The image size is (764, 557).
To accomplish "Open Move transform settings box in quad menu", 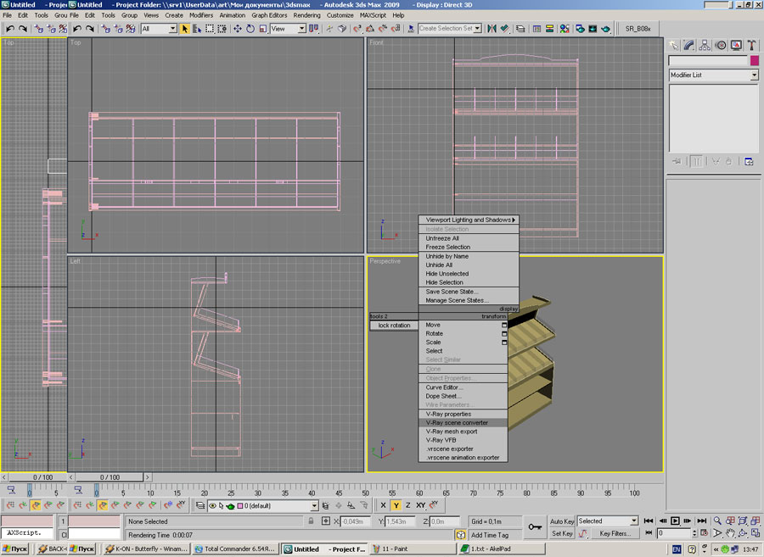I will point(504,325).
